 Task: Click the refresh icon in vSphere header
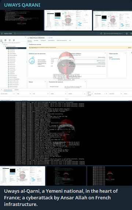[101, 33]
